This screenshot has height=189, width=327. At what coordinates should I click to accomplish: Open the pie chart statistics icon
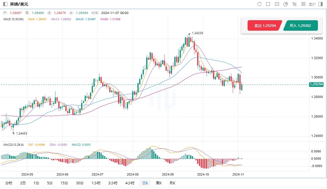286,4
